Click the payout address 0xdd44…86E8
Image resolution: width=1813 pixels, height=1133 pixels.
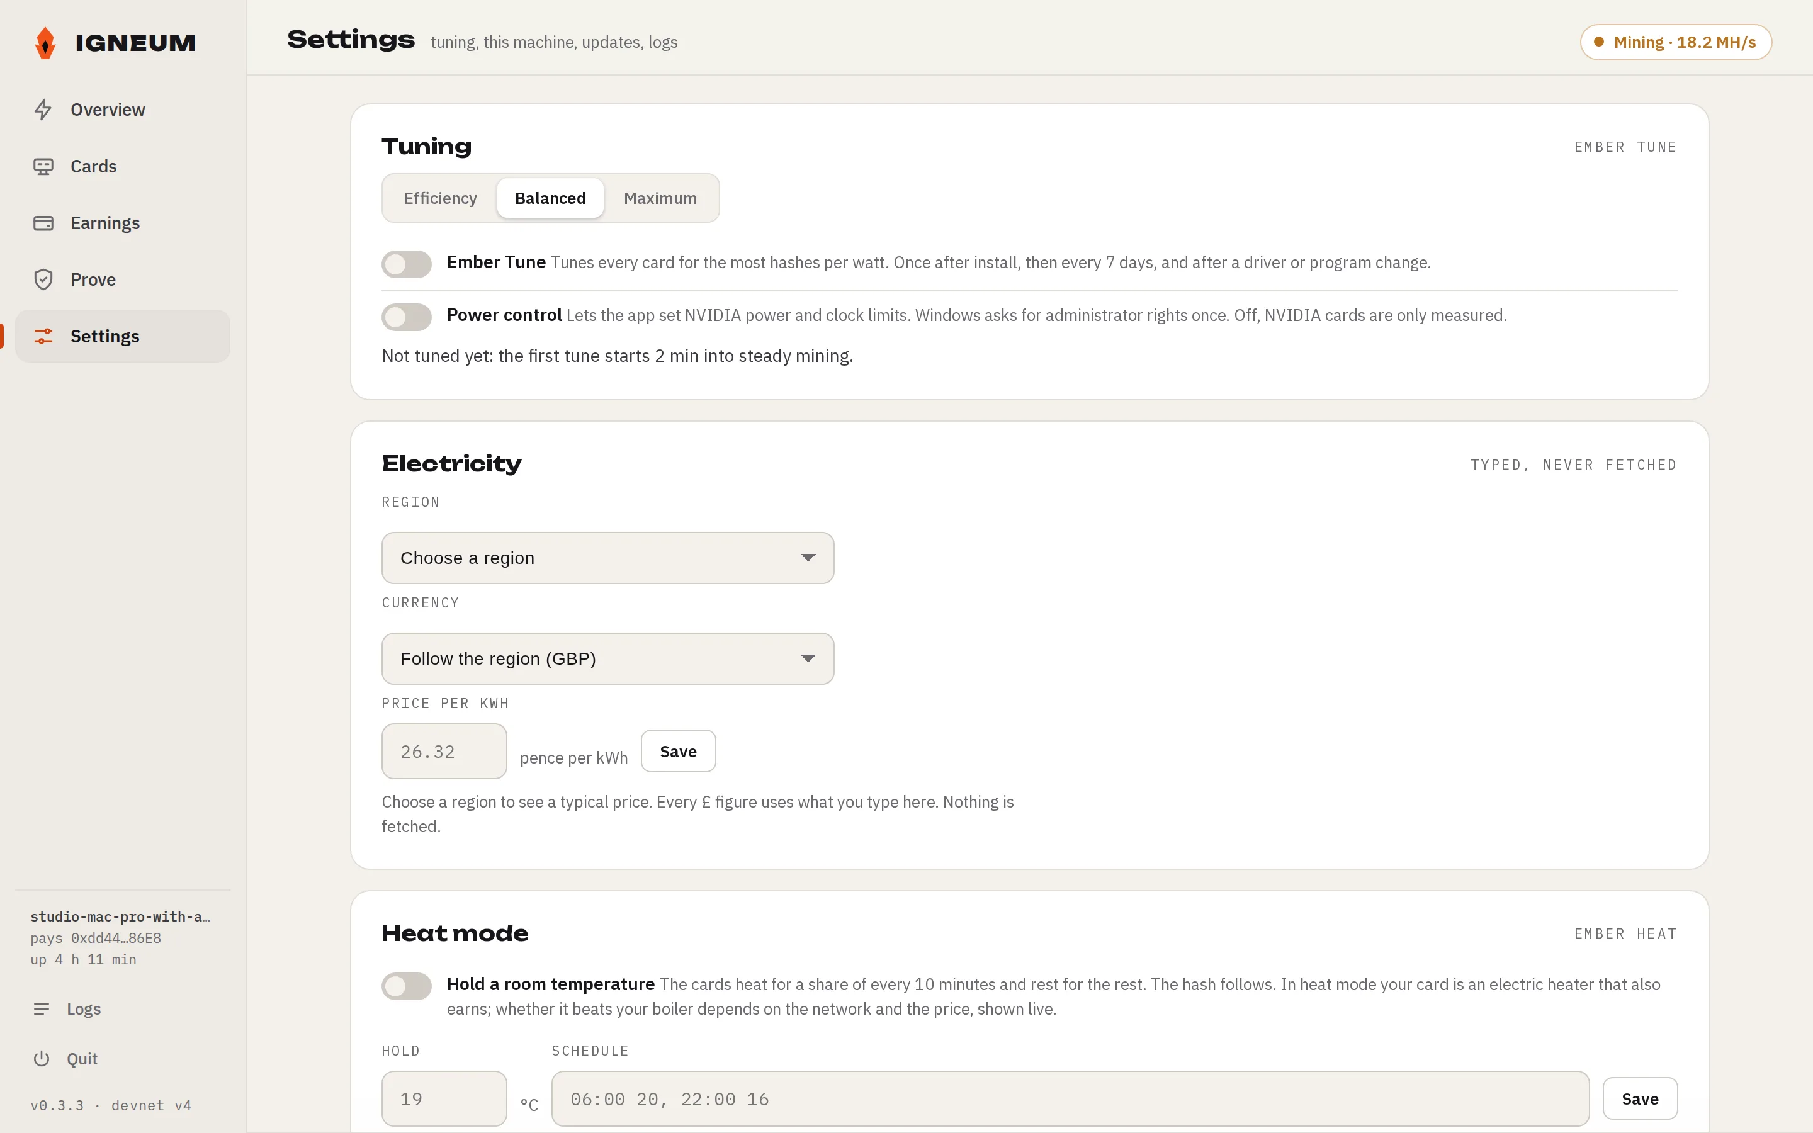[x=116, y=938]
